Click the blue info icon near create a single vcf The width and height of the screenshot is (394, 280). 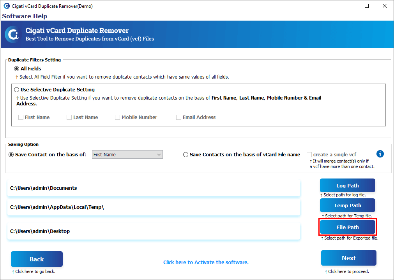point(380,154)
